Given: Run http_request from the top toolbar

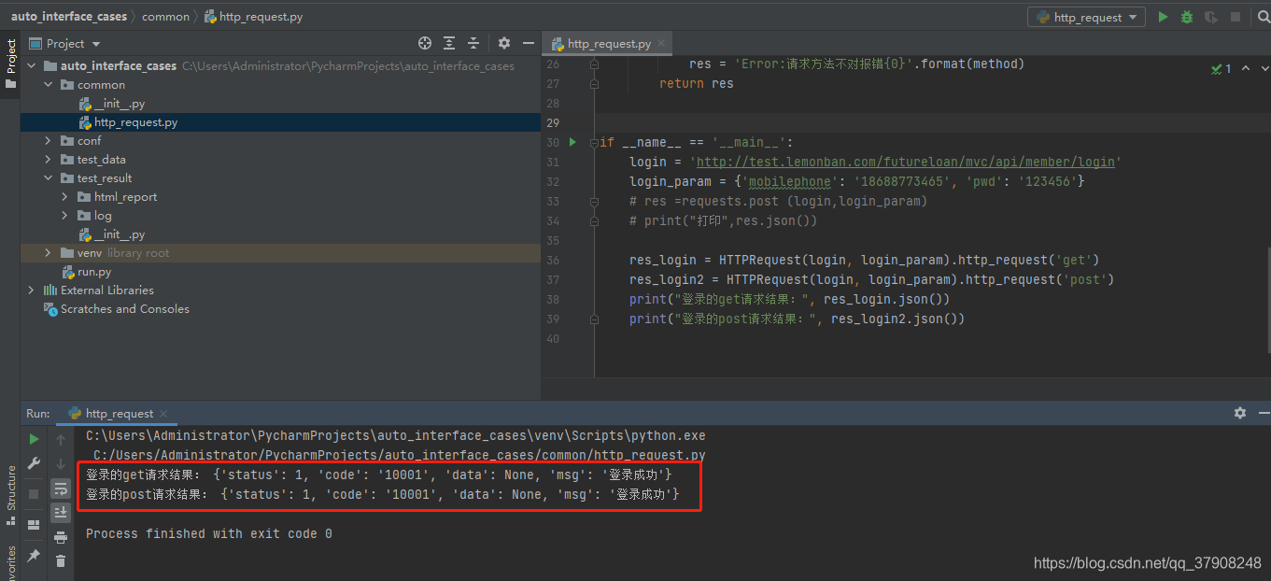Looking at the screenshot, I should click(1163, 17).
